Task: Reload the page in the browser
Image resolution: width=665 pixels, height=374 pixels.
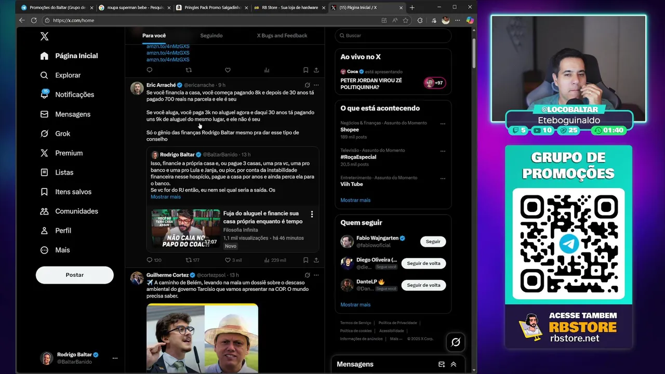Action: (x=34, y=20)
